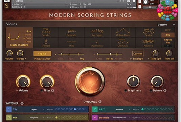The image size is (181, 122).
Task: Select the Legato | Sustains note icon
Action: click(14, 36)
